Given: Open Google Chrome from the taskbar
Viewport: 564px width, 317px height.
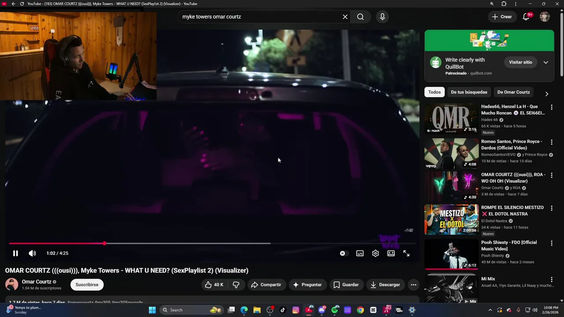Looking at the screenshot, I should pyautogui.click(x=360, y=310).
